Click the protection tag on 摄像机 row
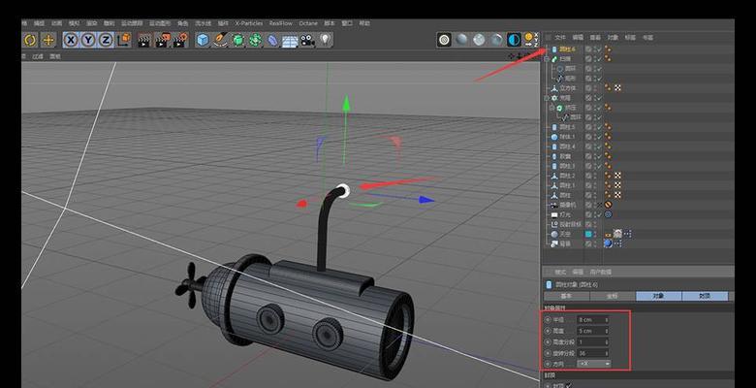The image size is (756, 388). [608, 205]
